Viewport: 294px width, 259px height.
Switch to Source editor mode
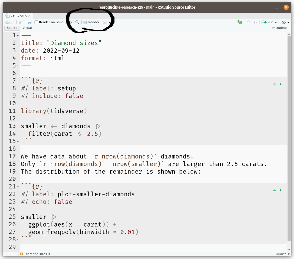pos(12,28)
